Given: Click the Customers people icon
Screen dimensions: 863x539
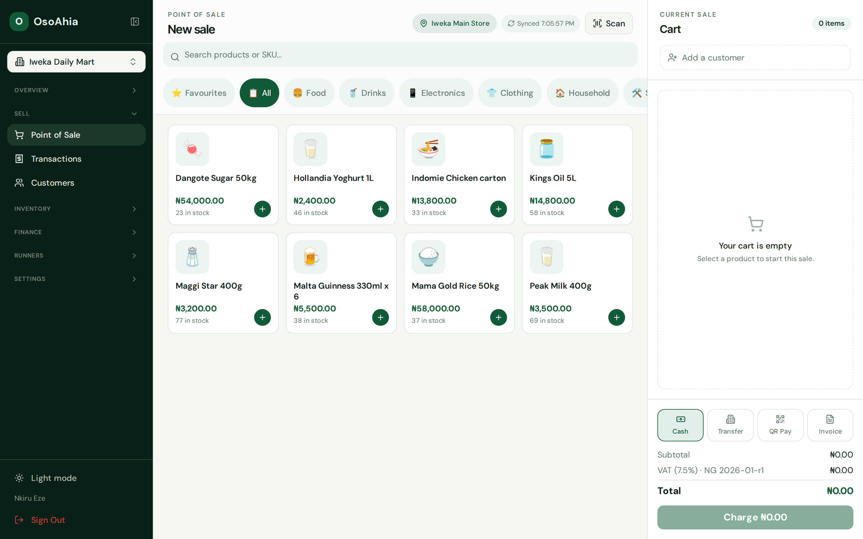Looking at the screenshot, I should coord(19,183).
